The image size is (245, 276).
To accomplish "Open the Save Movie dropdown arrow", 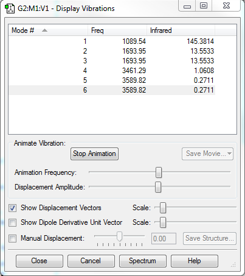I will tap(229, 154).
